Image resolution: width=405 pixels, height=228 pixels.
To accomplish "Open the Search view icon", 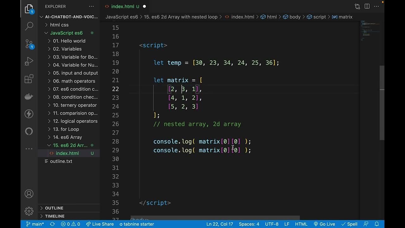I will coord(29,26).
